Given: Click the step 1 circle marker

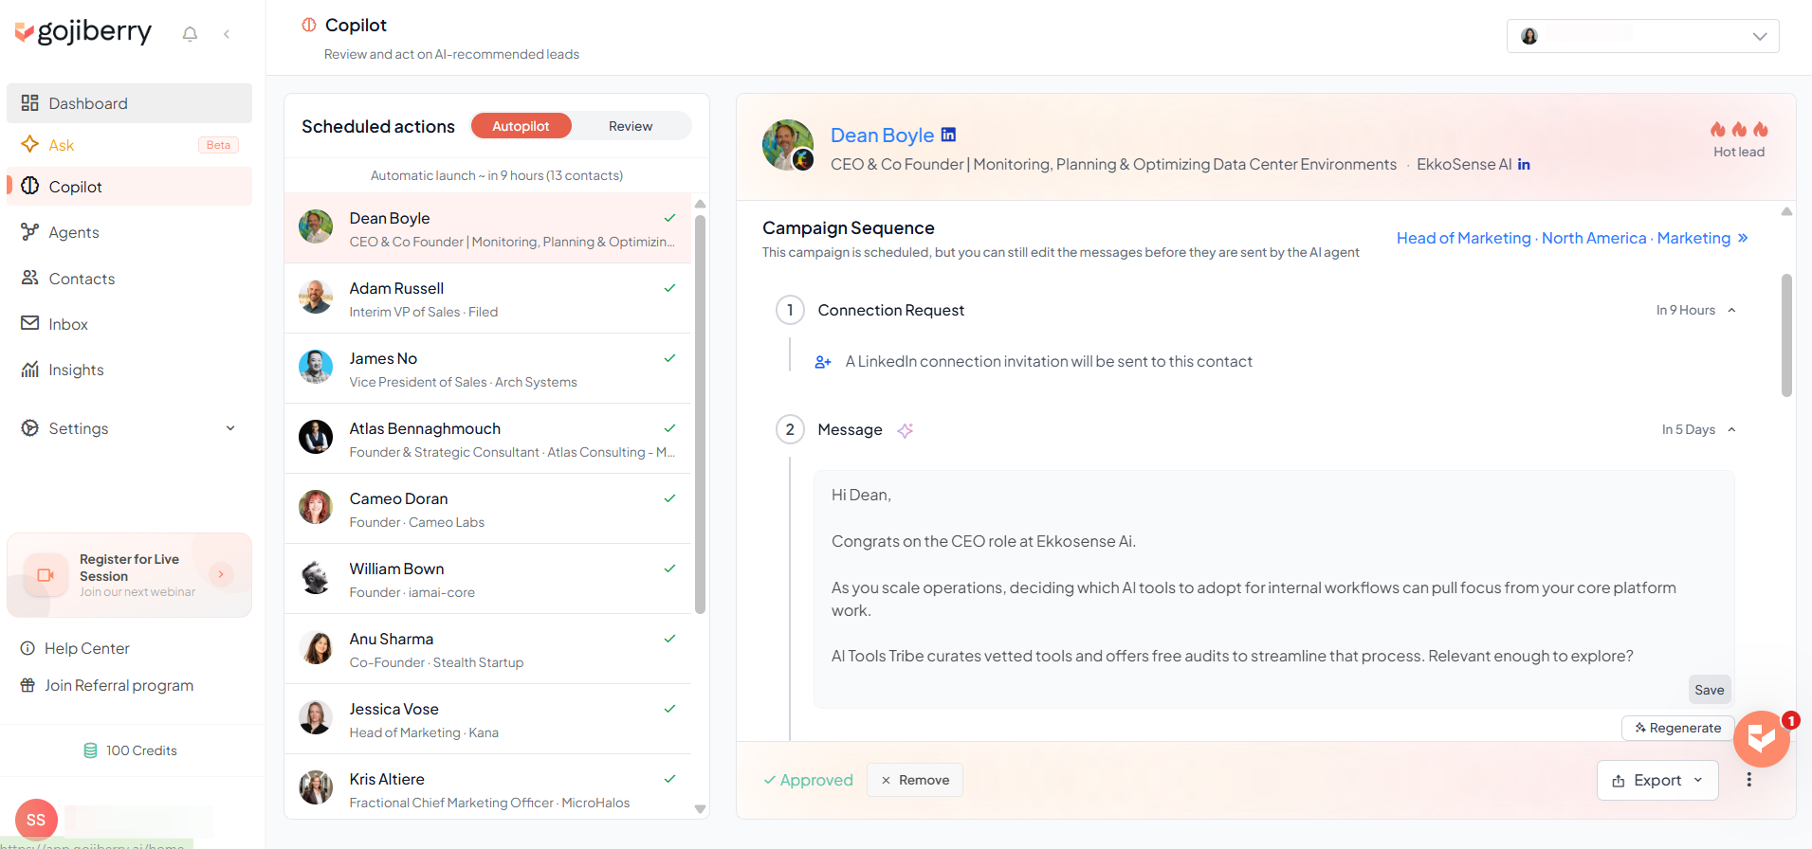Looking at the screenshot, I should pos(790,310).
